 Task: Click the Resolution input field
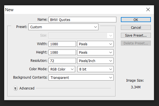pyautogui.click(x=62, y=61)
